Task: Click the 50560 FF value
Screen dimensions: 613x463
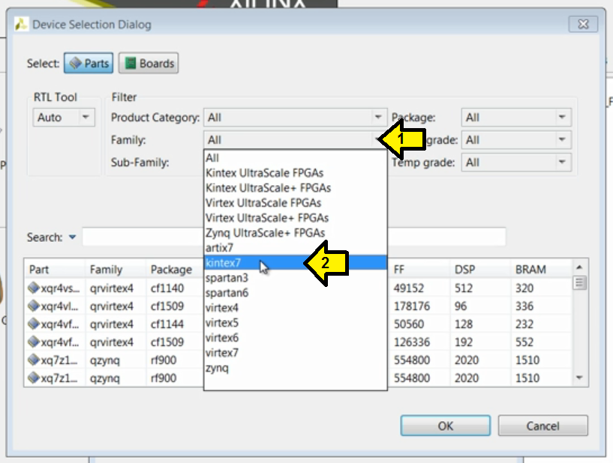Action: [408, 324]
